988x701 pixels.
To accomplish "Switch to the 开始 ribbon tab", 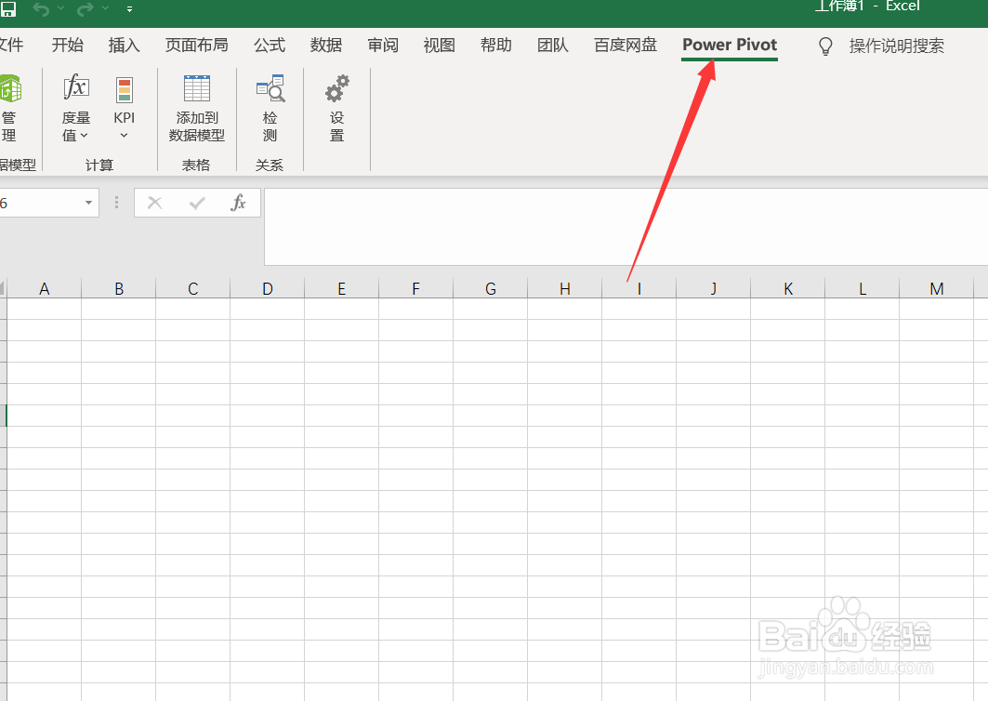I will pyautogui.click(x=67, y=45).
